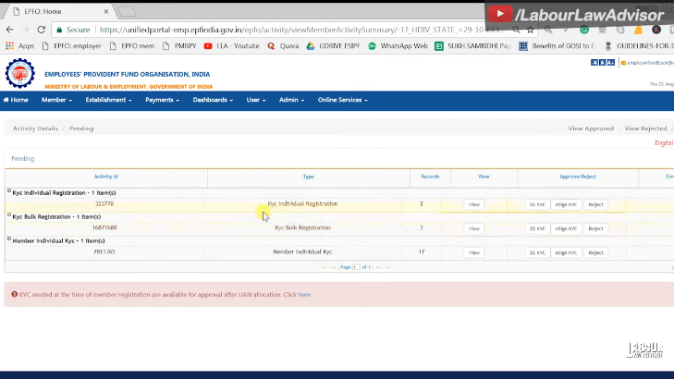Viewport: 674px width, 379px height.
Task: Click activity id '7811365' cell
Action: pyautogui.click(x=104, y=251)
